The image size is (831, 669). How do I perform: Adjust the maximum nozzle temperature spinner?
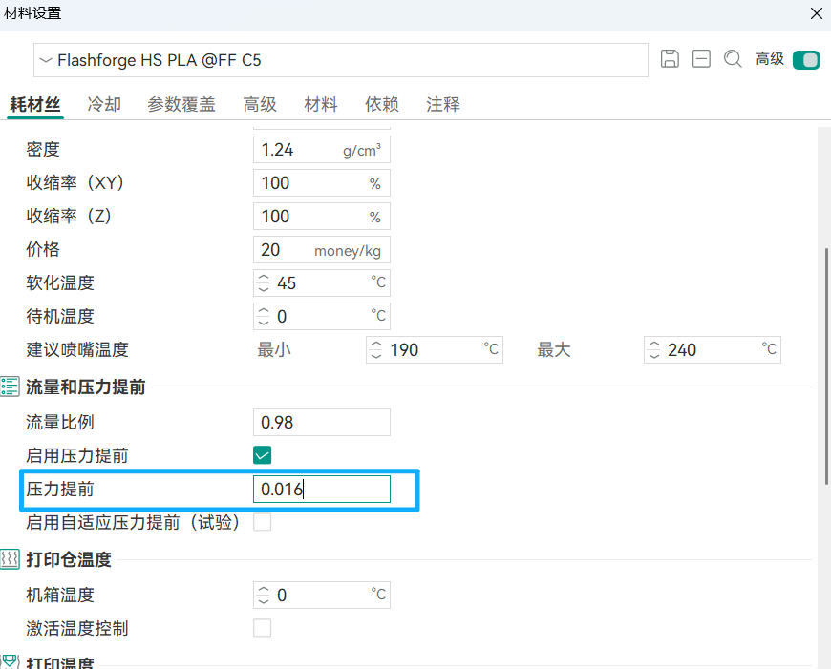[655, 350]
